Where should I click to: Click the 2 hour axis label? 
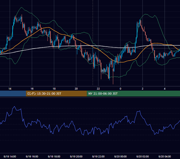[x=143, y=89]
